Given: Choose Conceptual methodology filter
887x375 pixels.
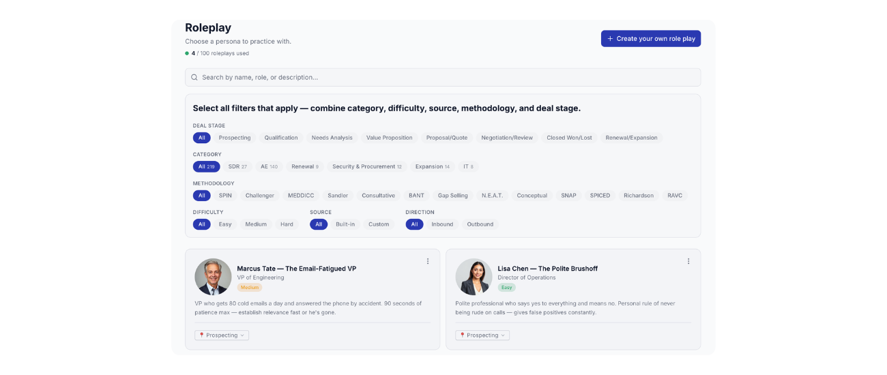Looking at the screenshot, I should click(532, 196).
